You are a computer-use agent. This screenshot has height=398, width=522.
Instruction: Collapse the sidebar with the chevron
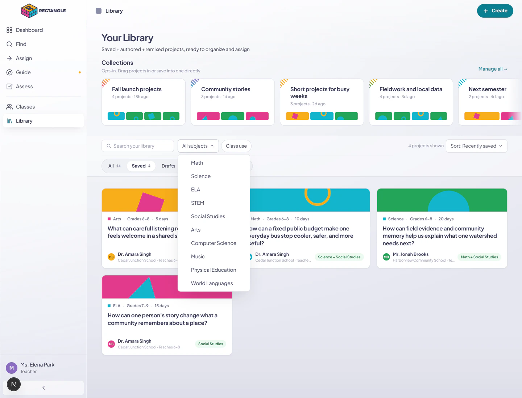(43, 388)
